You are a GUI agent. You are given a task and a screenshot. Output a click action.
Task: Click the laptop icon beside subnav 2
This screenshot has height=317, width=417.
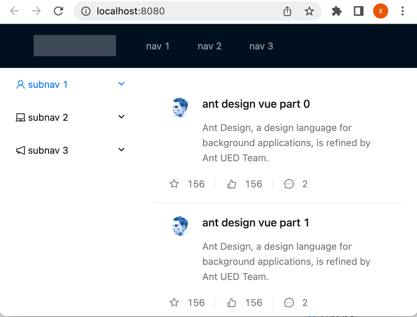(x=21, y=117)
